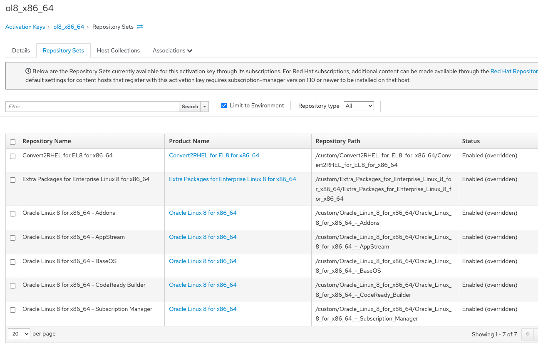538x348 pixels.
Task: Click 'Convert2RHEL for EL8 for x86_64' repository name
Action: tap(67, 155)
